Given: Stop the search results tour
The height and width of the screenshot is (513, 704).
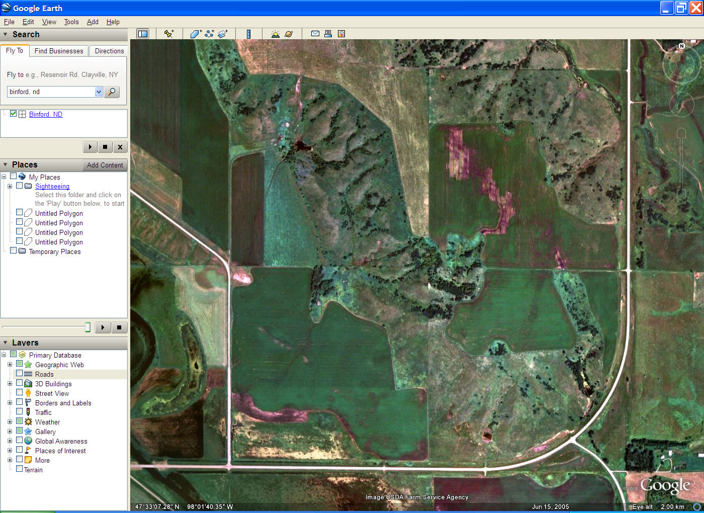Looking at the screenshot, I should tap(105, 147).
